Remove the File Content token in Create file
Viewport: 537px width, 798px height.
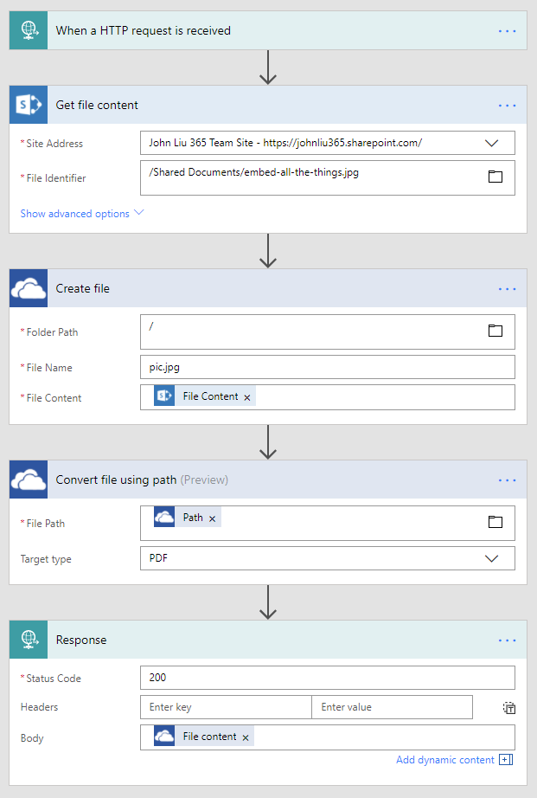tap(247, 397)
